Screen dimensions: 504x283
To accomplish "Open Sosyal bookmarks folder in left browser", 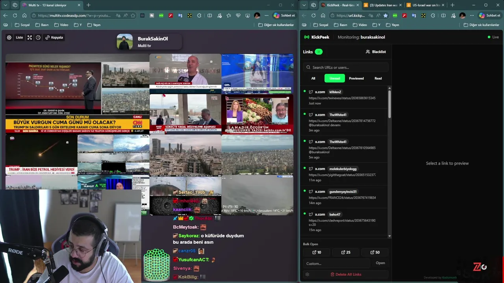I will [x=22, y=25].
